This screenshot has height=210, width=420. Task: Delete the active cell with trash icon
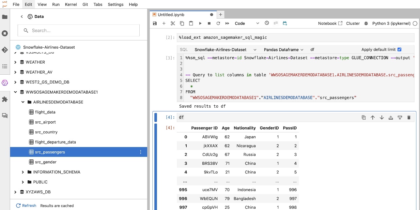pyautogui.click(x=409, y=117)
